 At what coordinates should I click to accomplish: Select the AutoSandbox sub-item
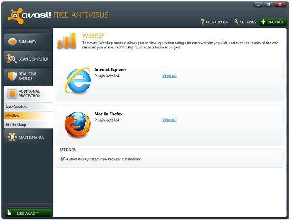[x=28, y=107]
